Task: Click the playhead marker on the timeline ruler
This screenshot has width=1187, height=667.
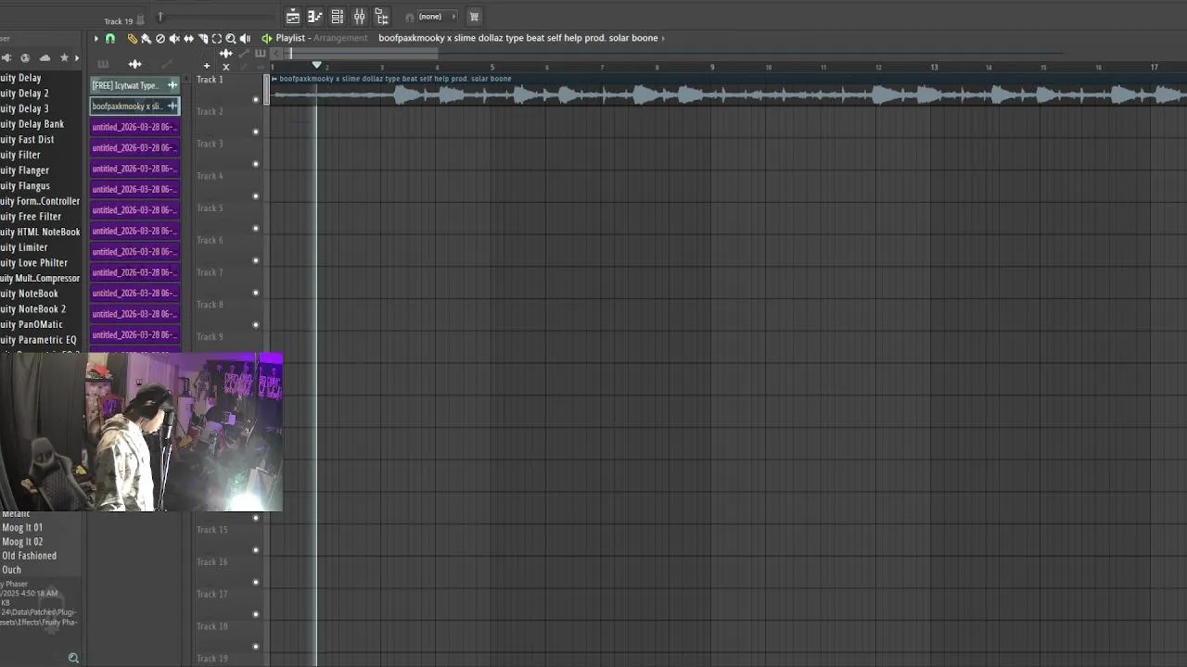Action: pyautogui.click(x=316, y=65)
